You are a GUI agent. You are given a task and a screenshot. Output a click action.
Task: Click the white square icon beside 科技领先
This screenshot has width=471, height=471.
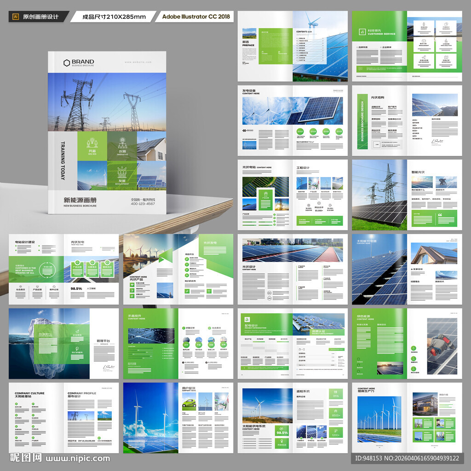(x=362, y=32)
